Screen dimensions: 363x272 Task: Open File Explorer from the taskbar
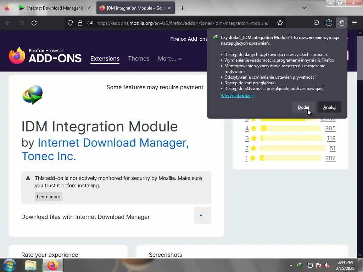point(31,265)
